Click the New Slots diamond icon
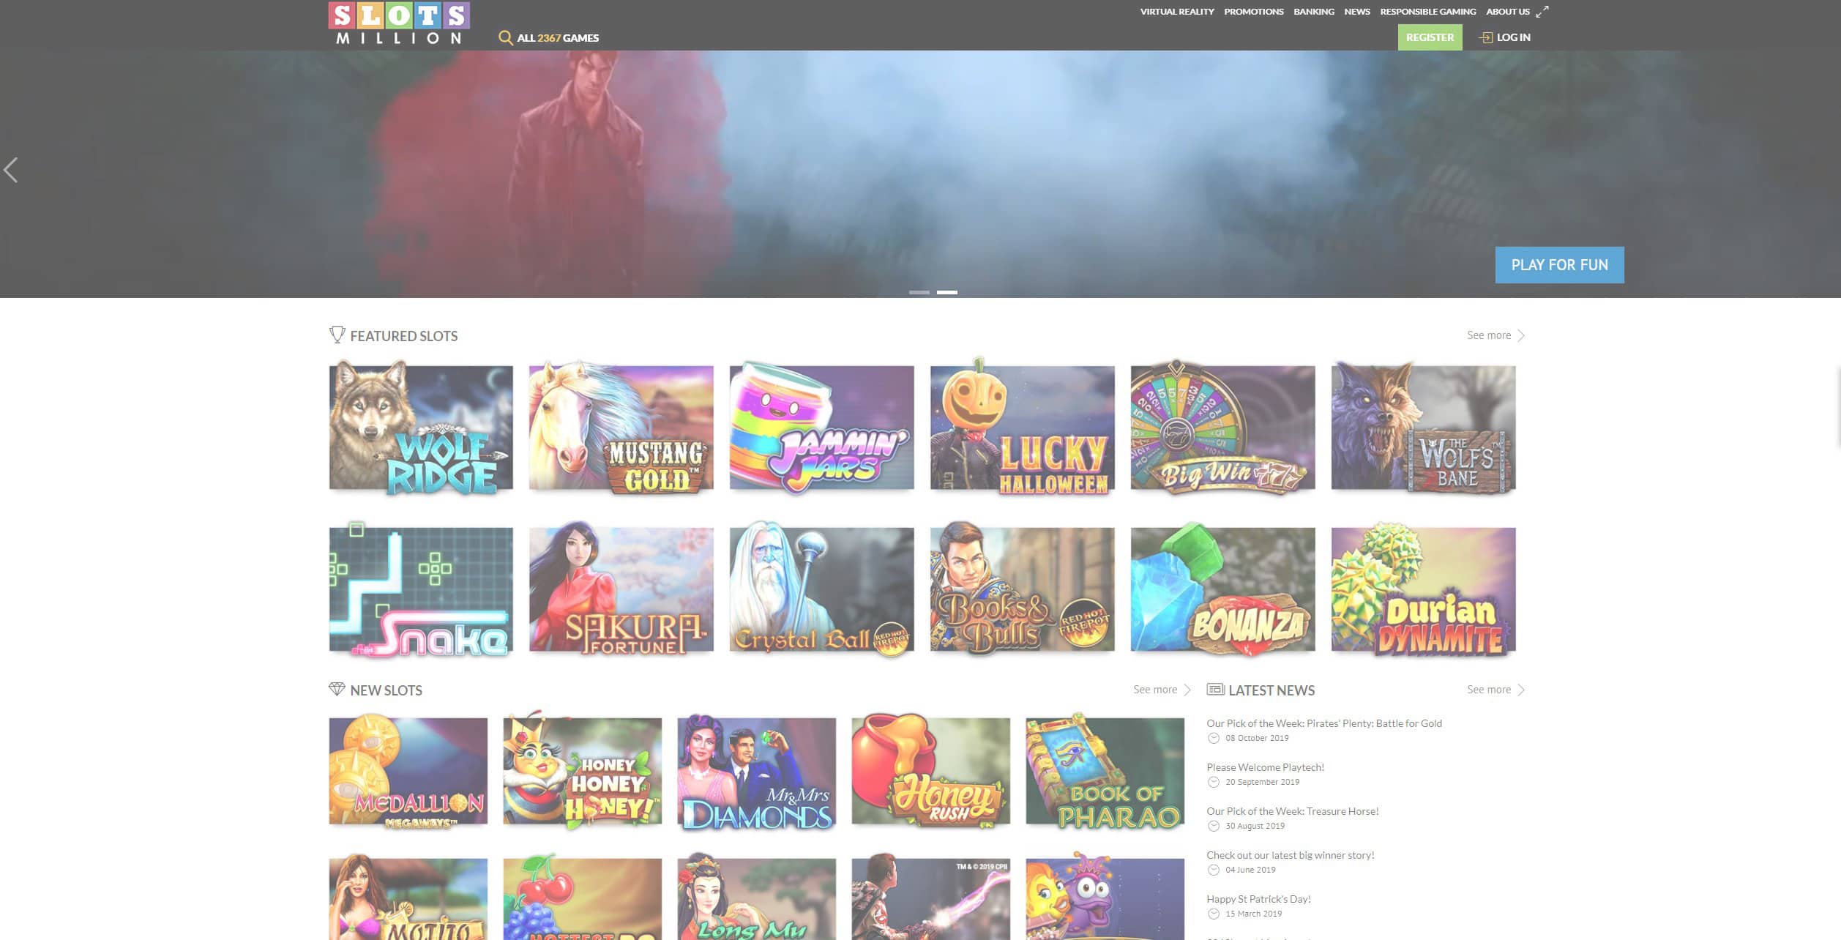The height and width of the screenshot is (940, 1841). (x=337, y=689)
